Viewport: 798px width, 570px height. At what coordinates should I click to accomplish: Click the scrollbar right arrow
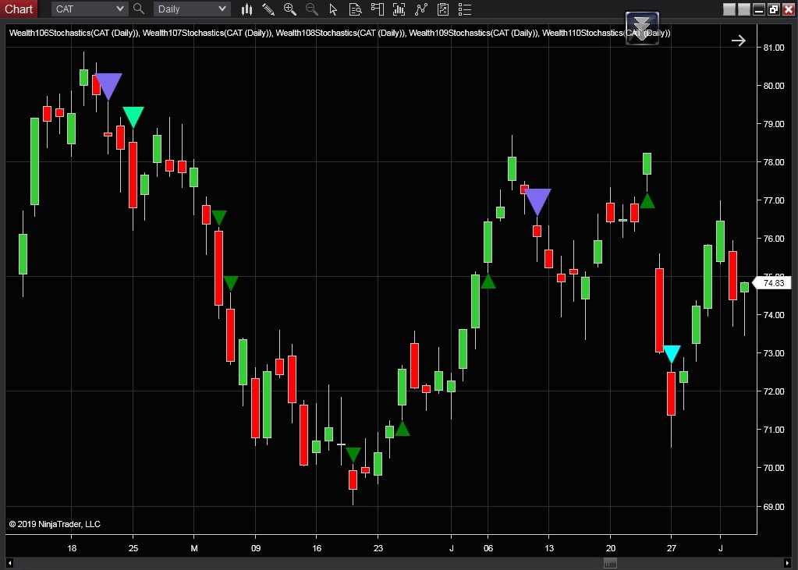pos(787,563)
